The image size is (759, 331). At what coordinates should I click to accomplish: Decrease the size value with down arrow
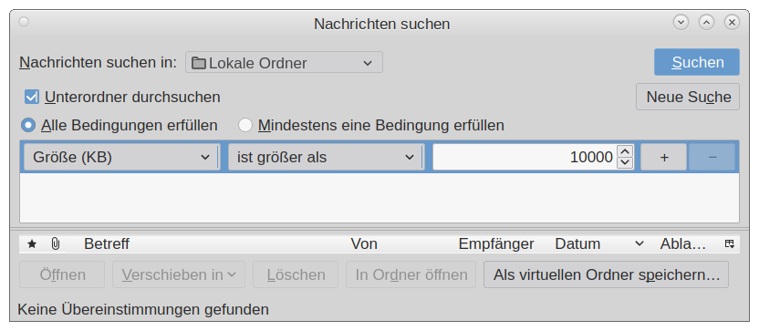(x=626, y=162)
